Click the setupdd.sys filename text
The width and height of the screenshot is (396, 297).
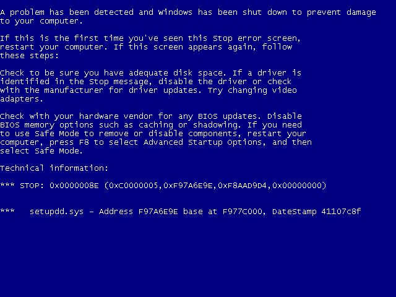point(56,212)
